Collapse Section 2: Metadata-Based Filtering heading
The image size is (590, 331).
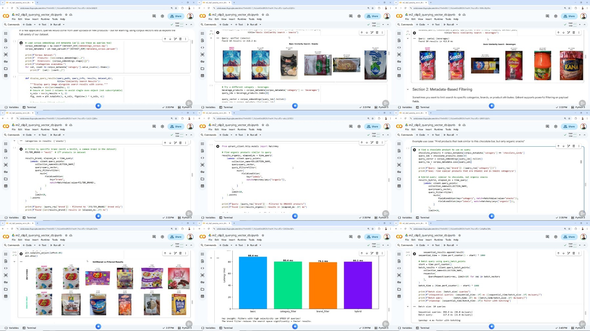pos(408,89)
